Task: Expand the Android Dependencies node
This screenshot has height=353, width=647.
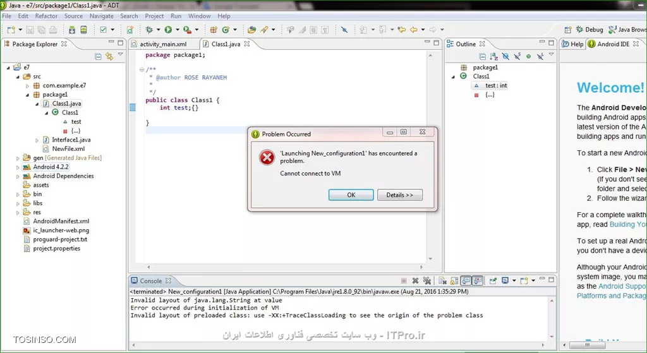Action: coord(18,177)
